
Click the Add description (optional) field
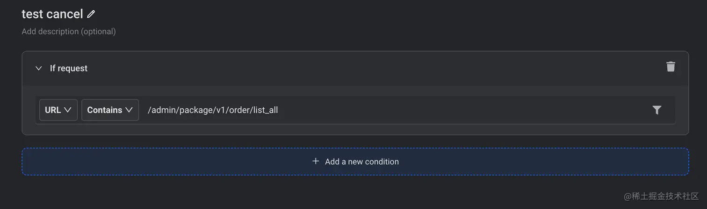pyautogui.click(x=69, y=31)
